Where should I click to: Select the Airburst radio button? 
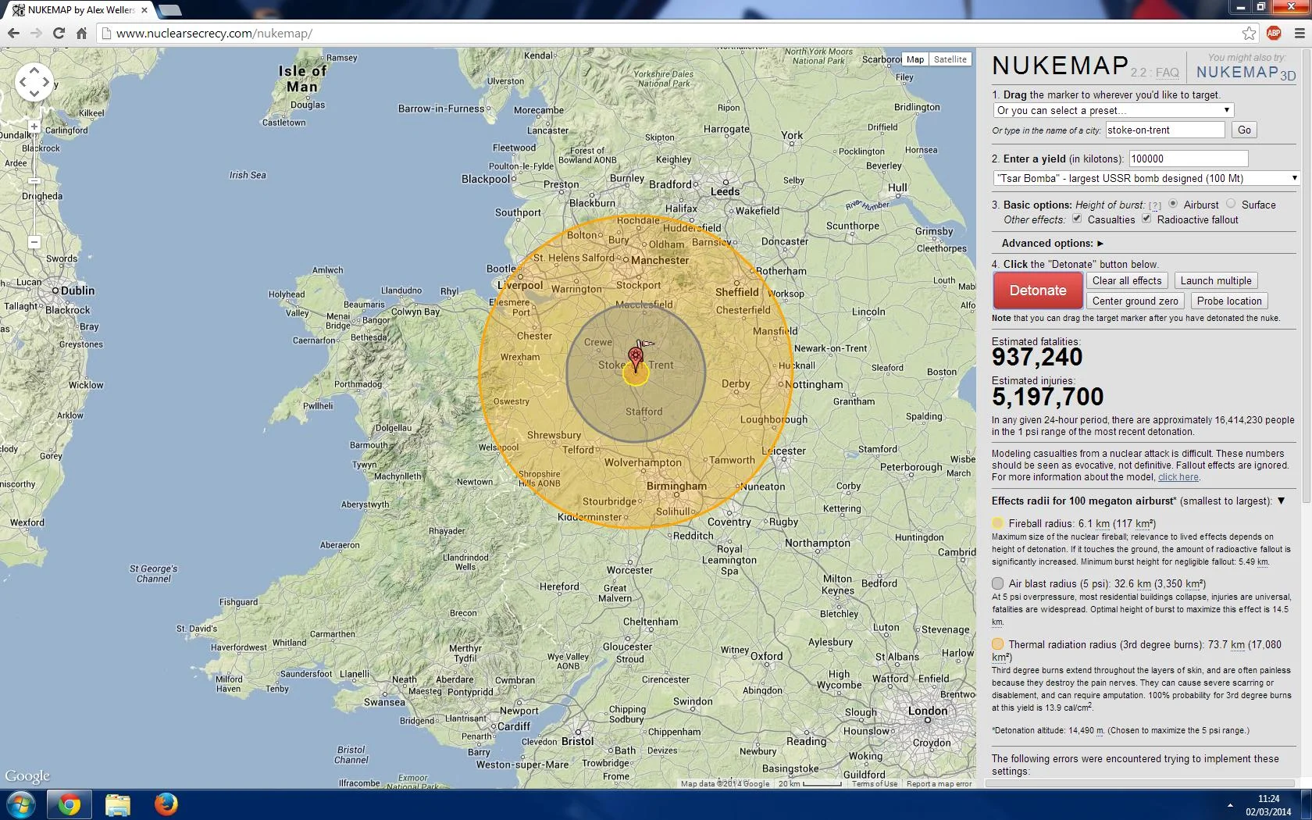click(1173, 204)
